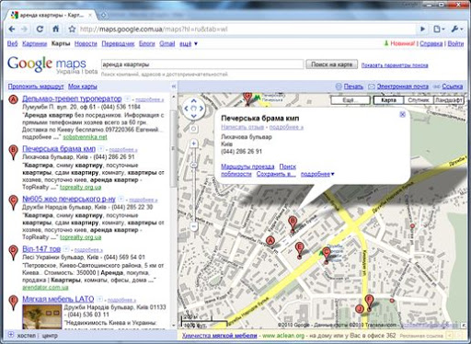Pan the map down with navigation arrow
Image resolution: width=471 pixels, height=344 pixels.
click(x=193, y=116)
